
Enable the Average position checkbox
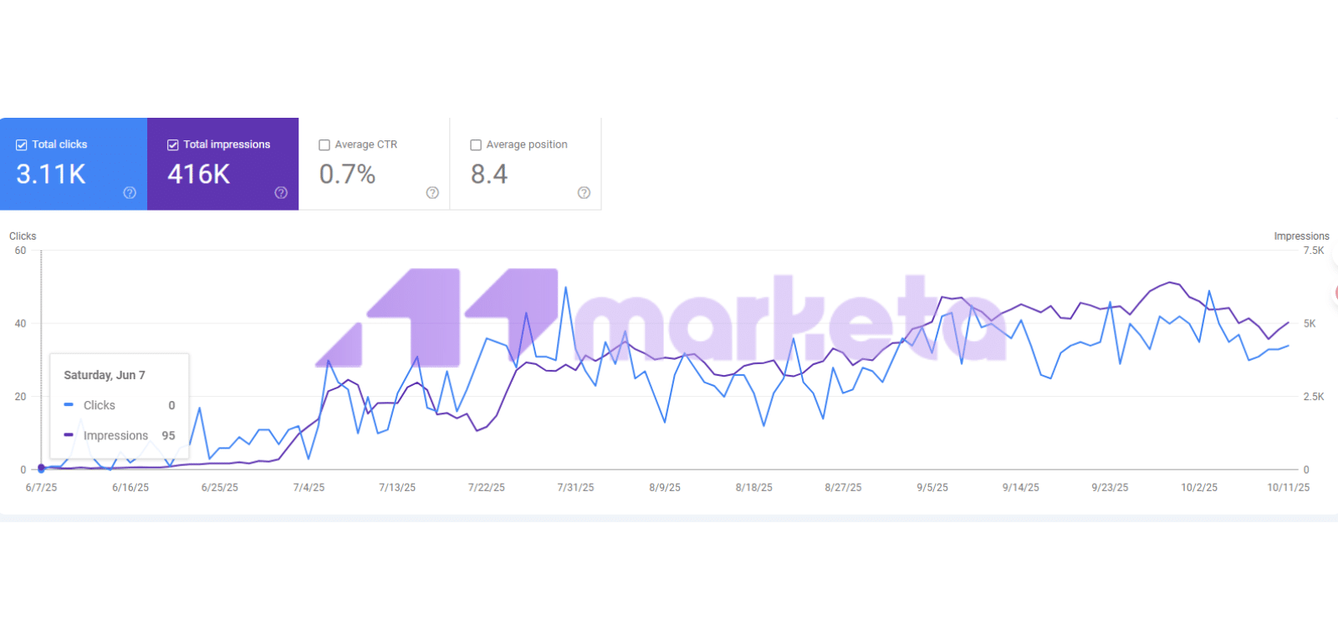tap(476, 145)
